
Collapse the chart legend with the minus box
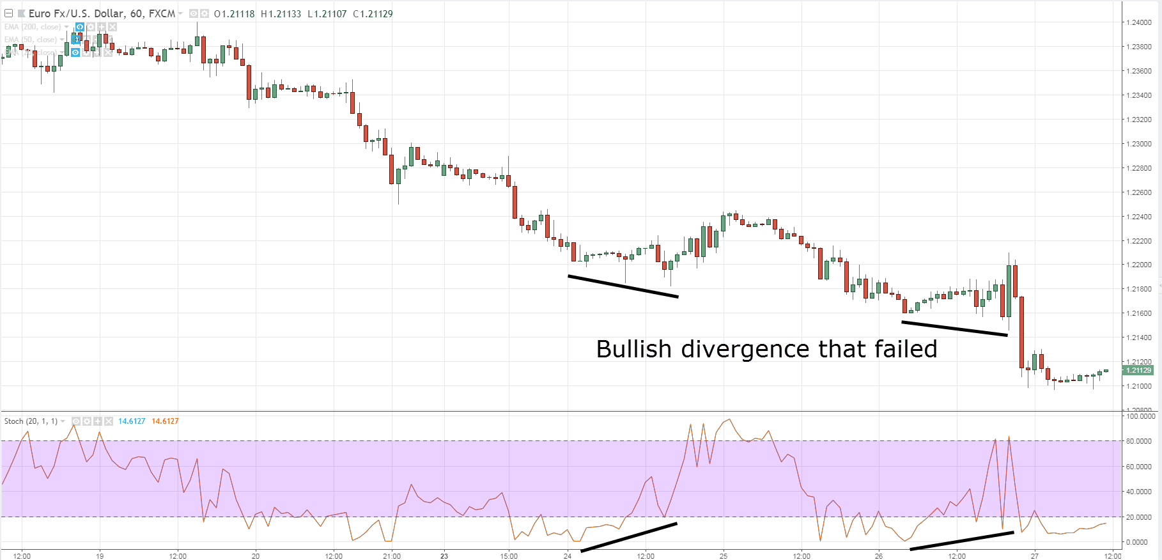pos(9,13)
